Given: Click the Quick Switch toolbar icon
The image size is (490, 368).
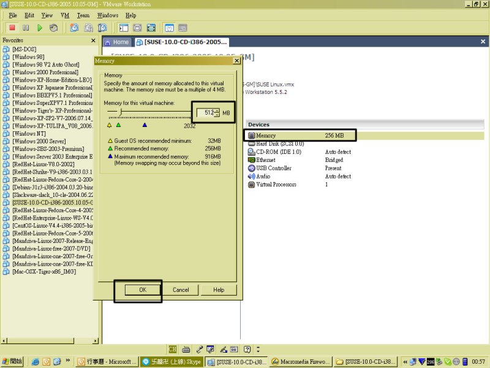Looking at the screenshot, I should pyautogui.click(x=151, y=28).
